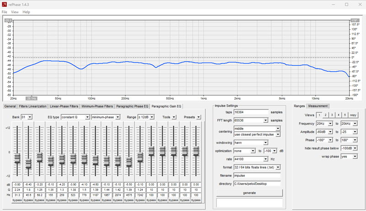The height and width of the screenshot is (211, 366).
Task: Switch to the Linear-Phase Filters tab
Action: [64, 106]
